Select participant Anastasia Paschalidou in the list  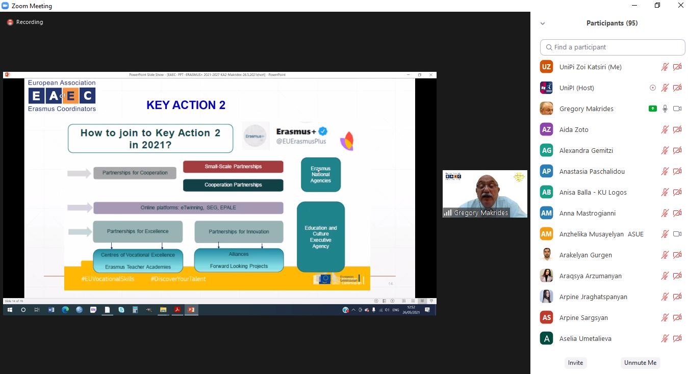click(613, 171)
